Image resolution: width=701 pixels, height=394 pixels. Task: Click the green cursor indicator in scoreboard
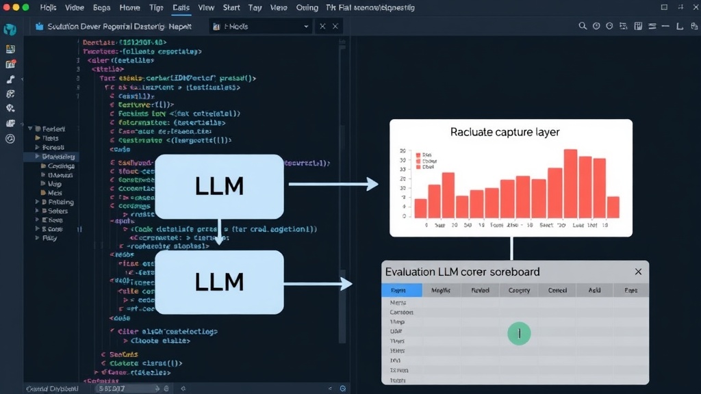(519, 334)
